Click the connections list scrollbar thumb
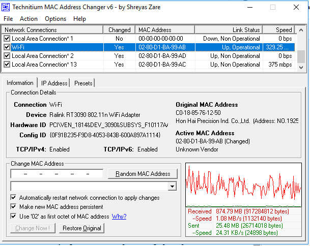Screen dimensions: 310x246 [301, 56]
